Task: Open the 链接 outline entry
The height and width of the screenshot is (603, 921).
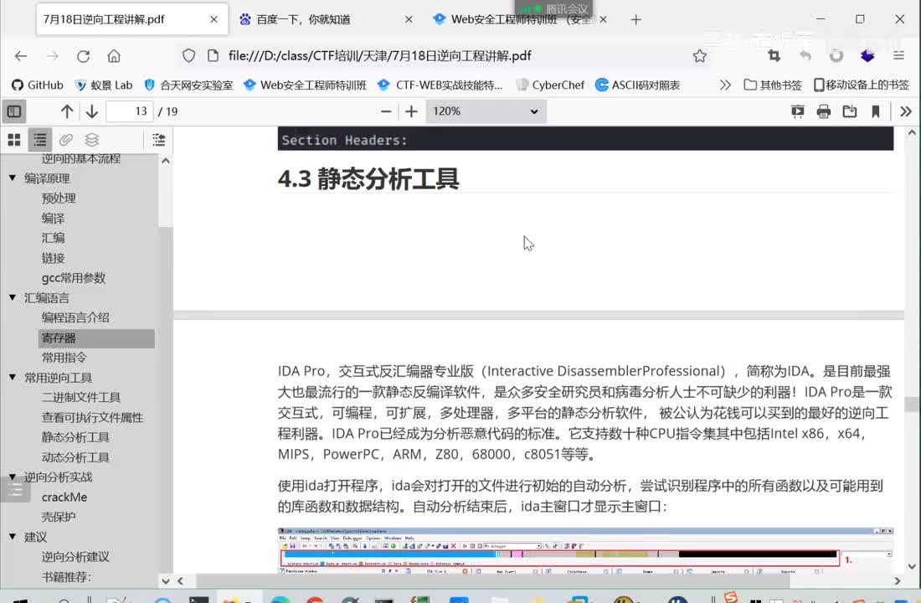Action: 53,258
